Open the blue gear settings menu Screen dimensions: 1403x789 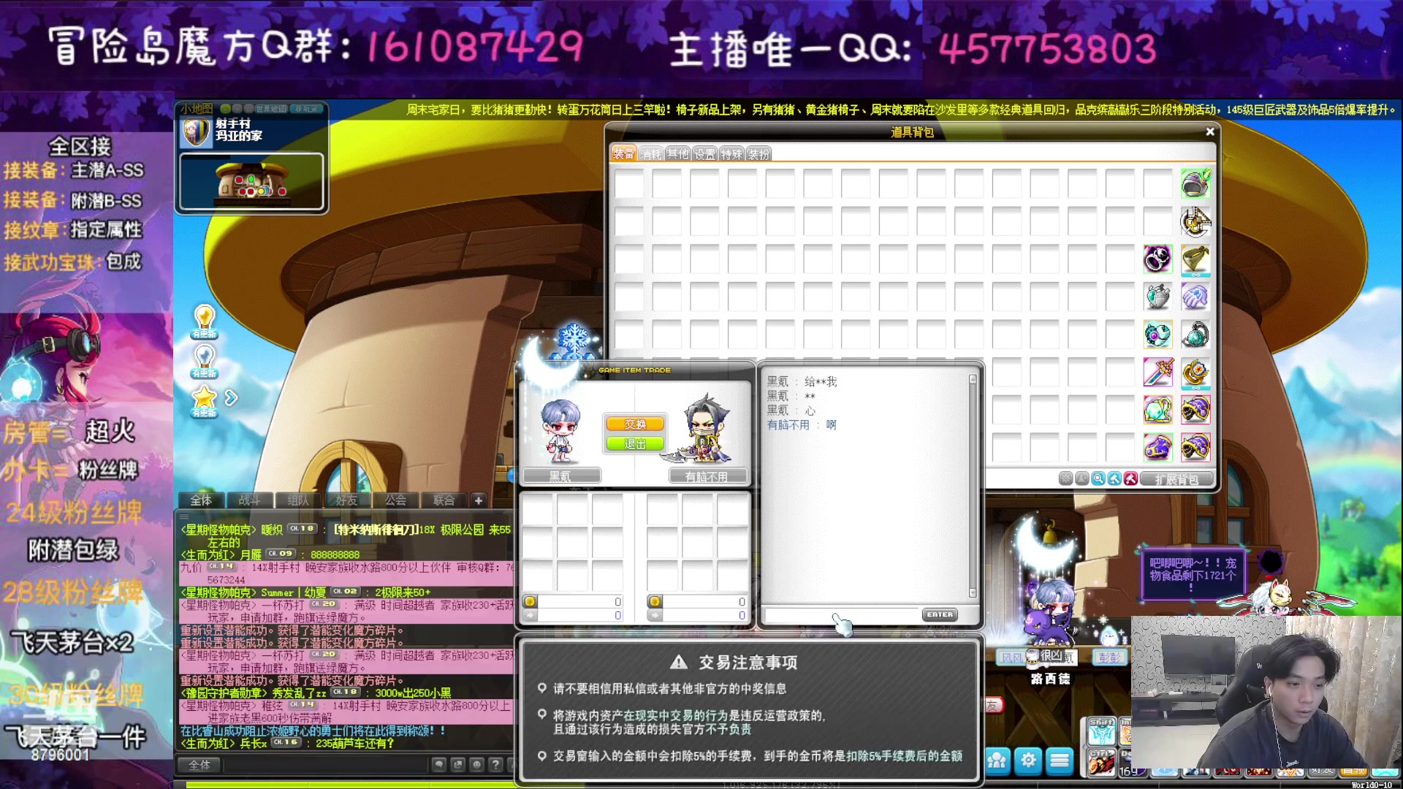tap(1028, 761)
